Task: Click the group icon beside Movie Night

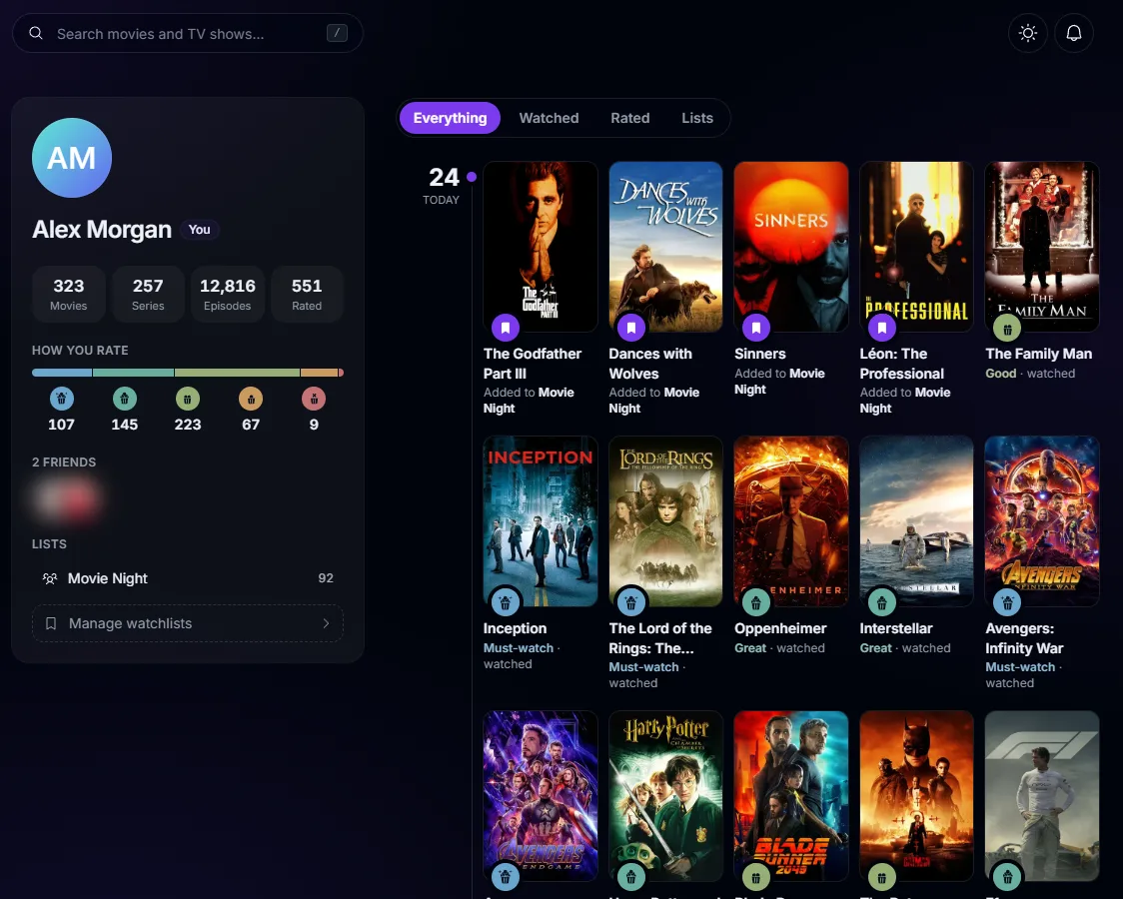Action: pyautogui.click(x=49, y=578)
